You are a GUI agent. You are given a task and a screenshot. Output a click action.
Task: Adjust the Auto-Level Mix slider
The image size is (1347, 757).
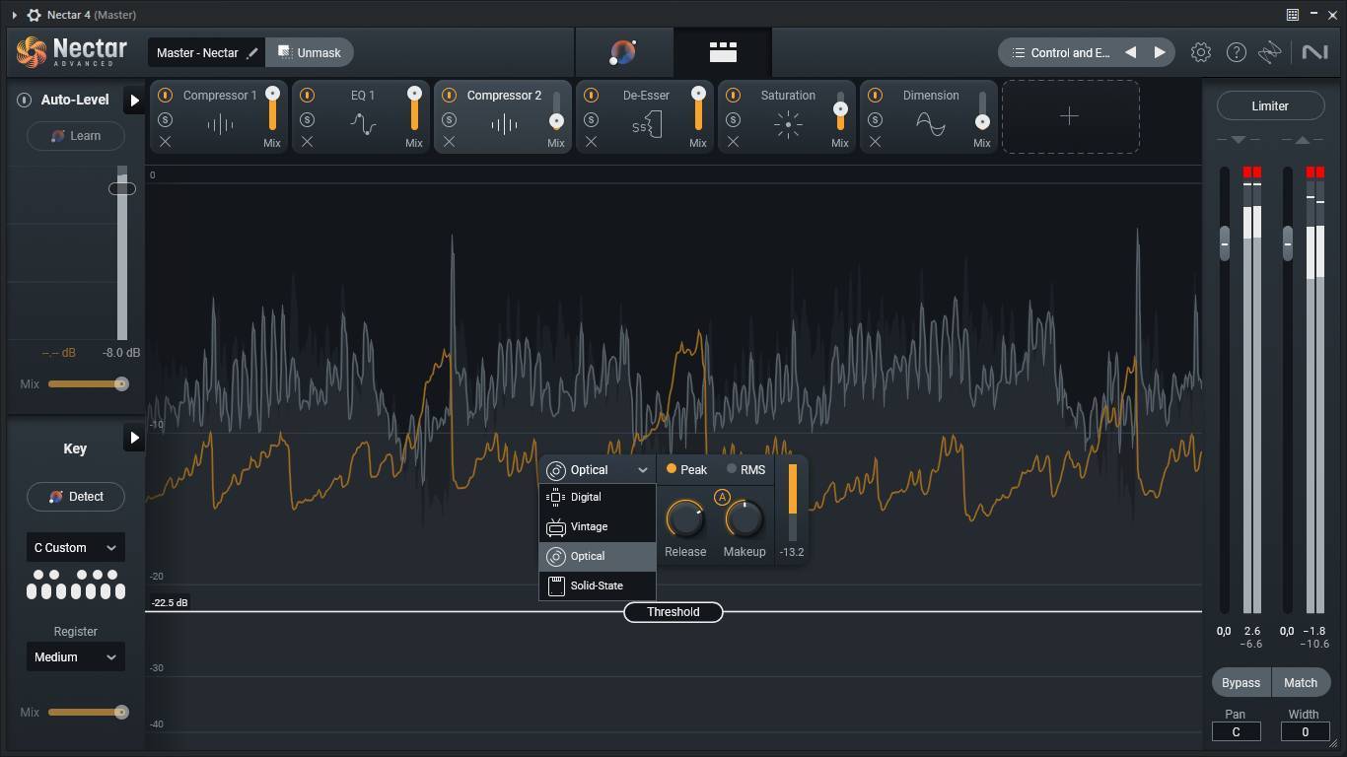(x=88, y=384)
